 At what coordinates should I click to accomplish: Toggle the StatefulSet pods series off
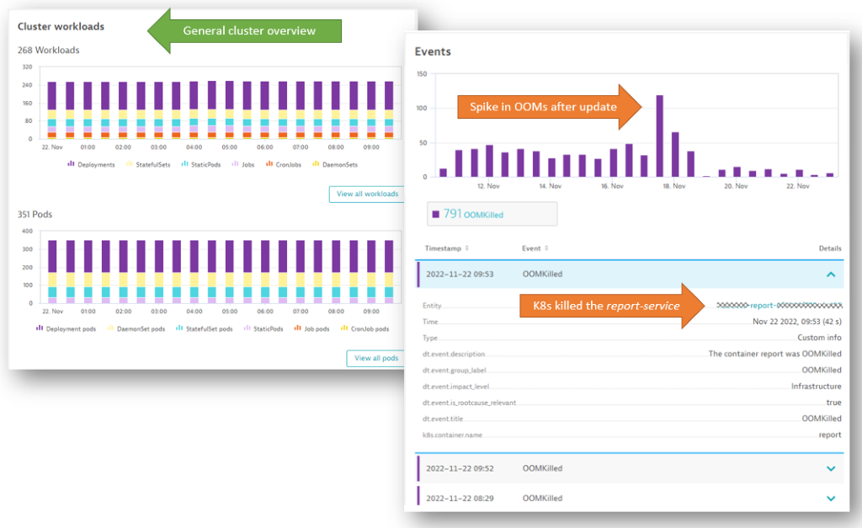pos(178,328)
